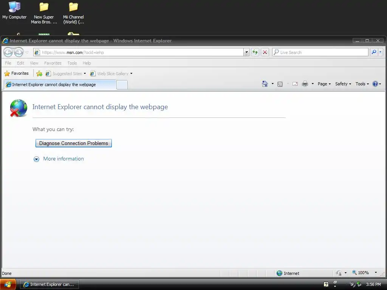This screenshot has width=387, height=290.
Task: Open the Safety command bar menu
Action: coord(343,84)
